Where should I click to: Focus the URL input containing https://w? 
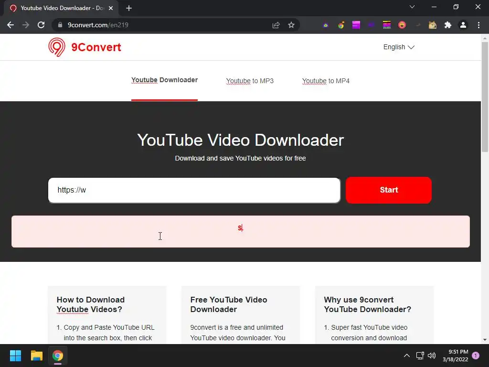(x=194, y=190)
